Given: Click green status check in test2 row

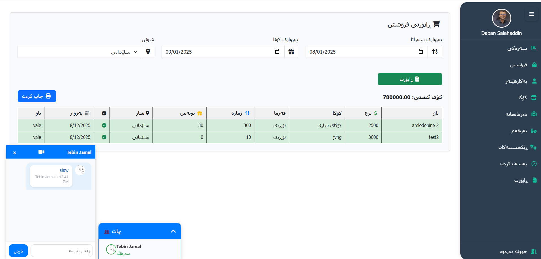Looking at the screenshot, I should (104, 137).
